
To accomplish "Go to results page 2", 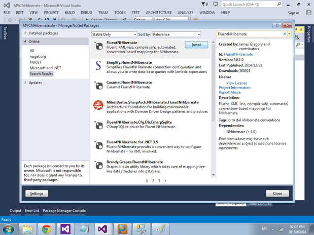I will click(153, 181).
